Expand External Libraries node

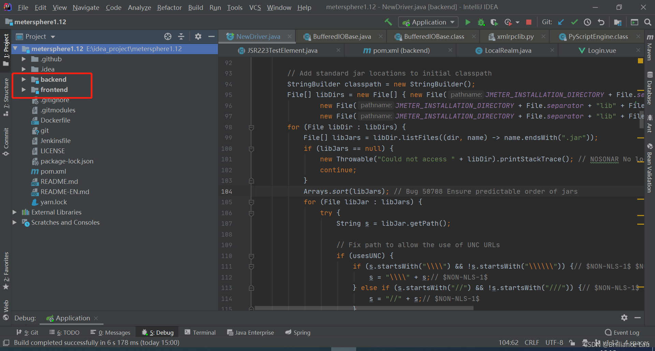click(x=14, y=212)
